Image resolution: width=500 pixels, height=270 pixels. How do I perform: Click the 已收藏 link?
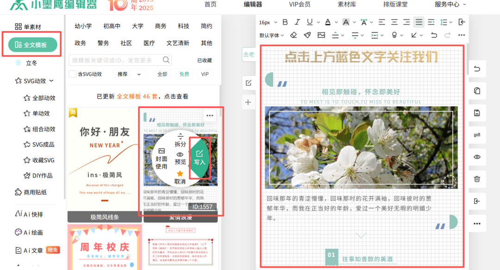(204, 60)
